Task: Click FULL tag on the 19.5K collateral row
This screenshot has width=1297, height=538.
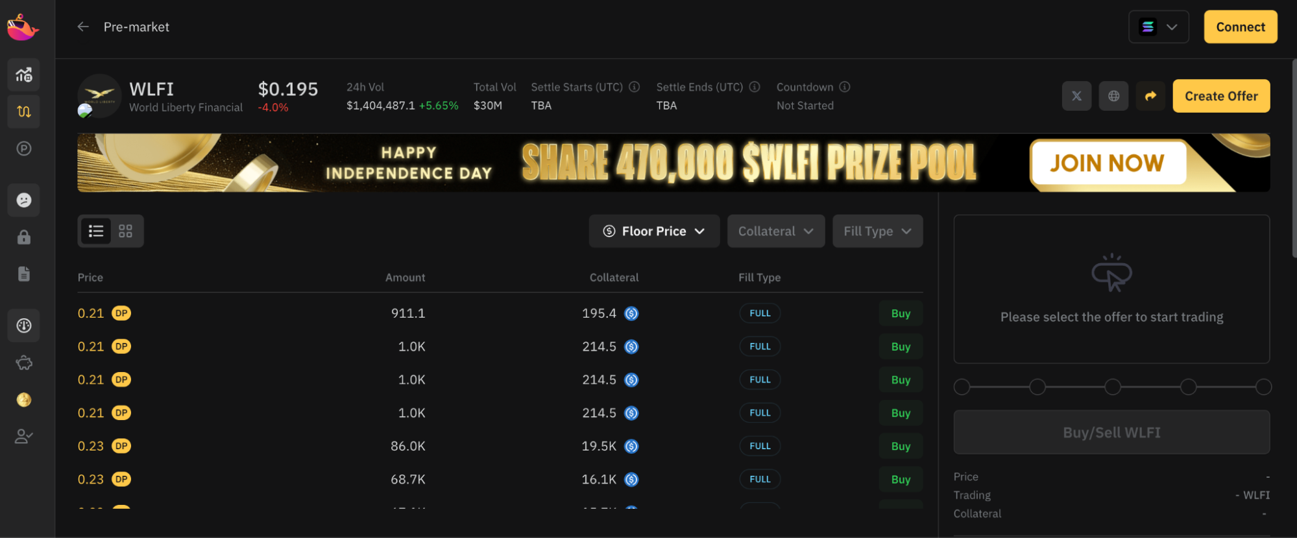Action: 760,447
